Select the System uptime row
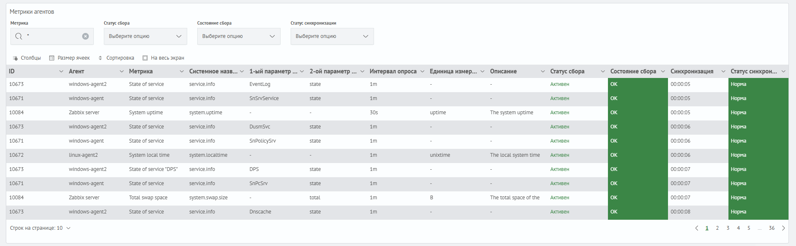796x246 pixels. (x=146, y=113)
